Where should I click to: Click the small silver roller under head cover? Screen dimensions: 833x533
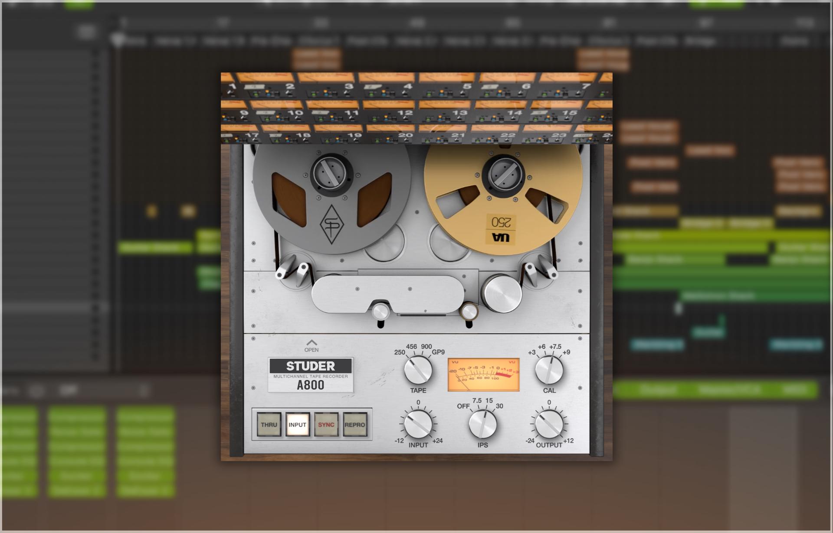click(380, 311)
